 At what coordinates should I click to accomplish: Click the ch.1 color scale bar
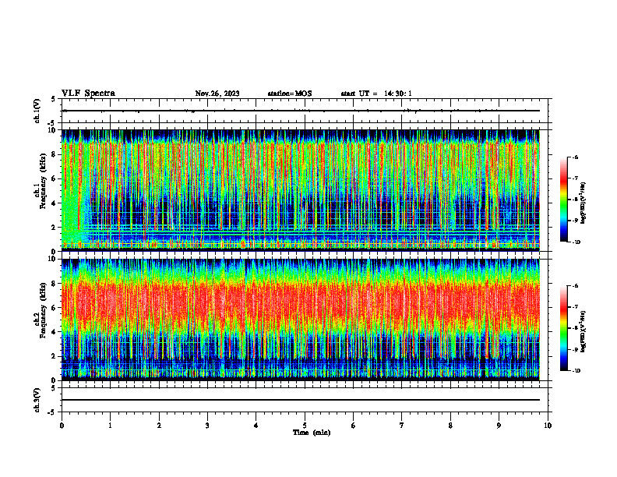click(x=564, y=200)
